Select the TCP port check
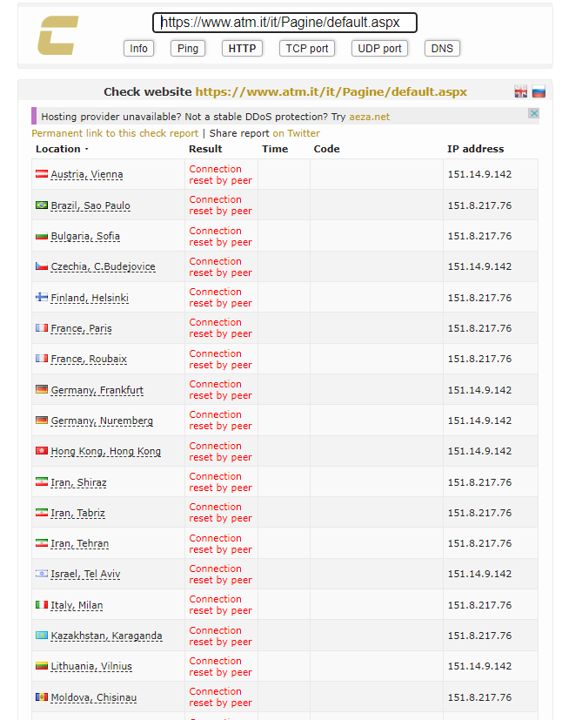 click(x=307, y=49)
